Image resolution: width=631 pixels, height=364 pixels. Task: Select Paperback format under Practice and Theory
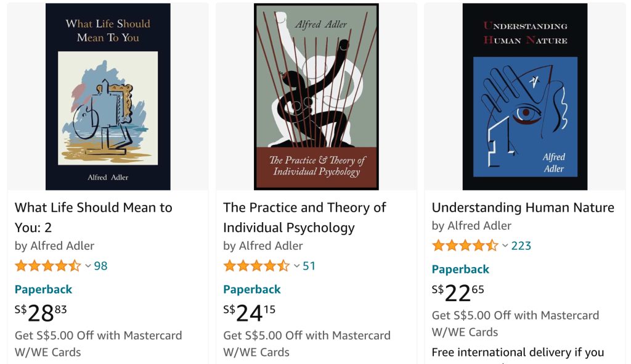pyautogui.click(x=251, y=289)
